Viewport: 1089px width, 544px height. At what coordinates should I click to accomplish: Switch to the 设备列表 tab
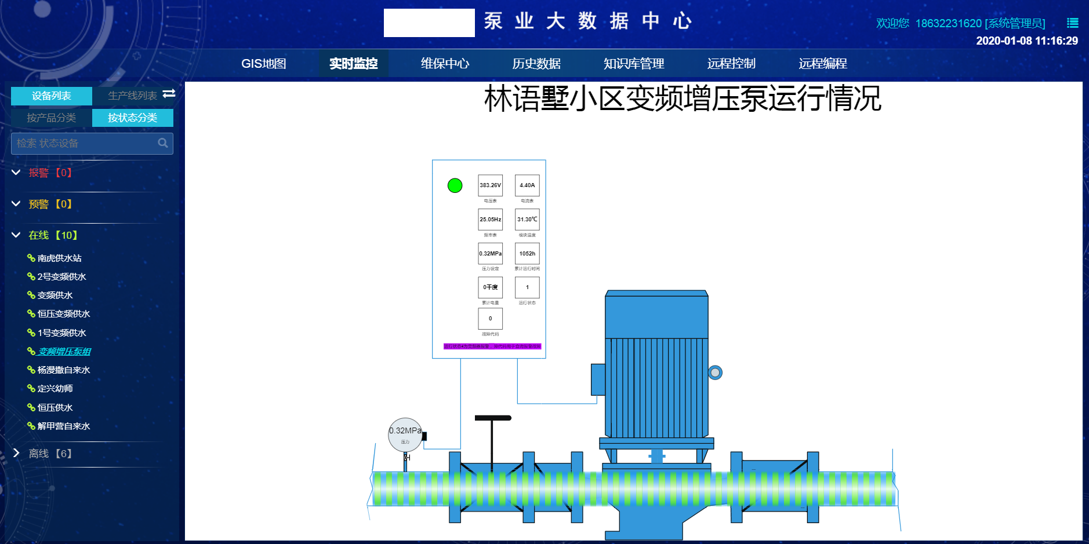(x=52, y=95)
